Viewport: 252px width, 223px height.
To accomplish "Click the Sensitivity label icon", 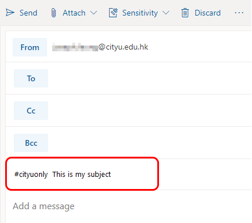I will pos(113,13).
